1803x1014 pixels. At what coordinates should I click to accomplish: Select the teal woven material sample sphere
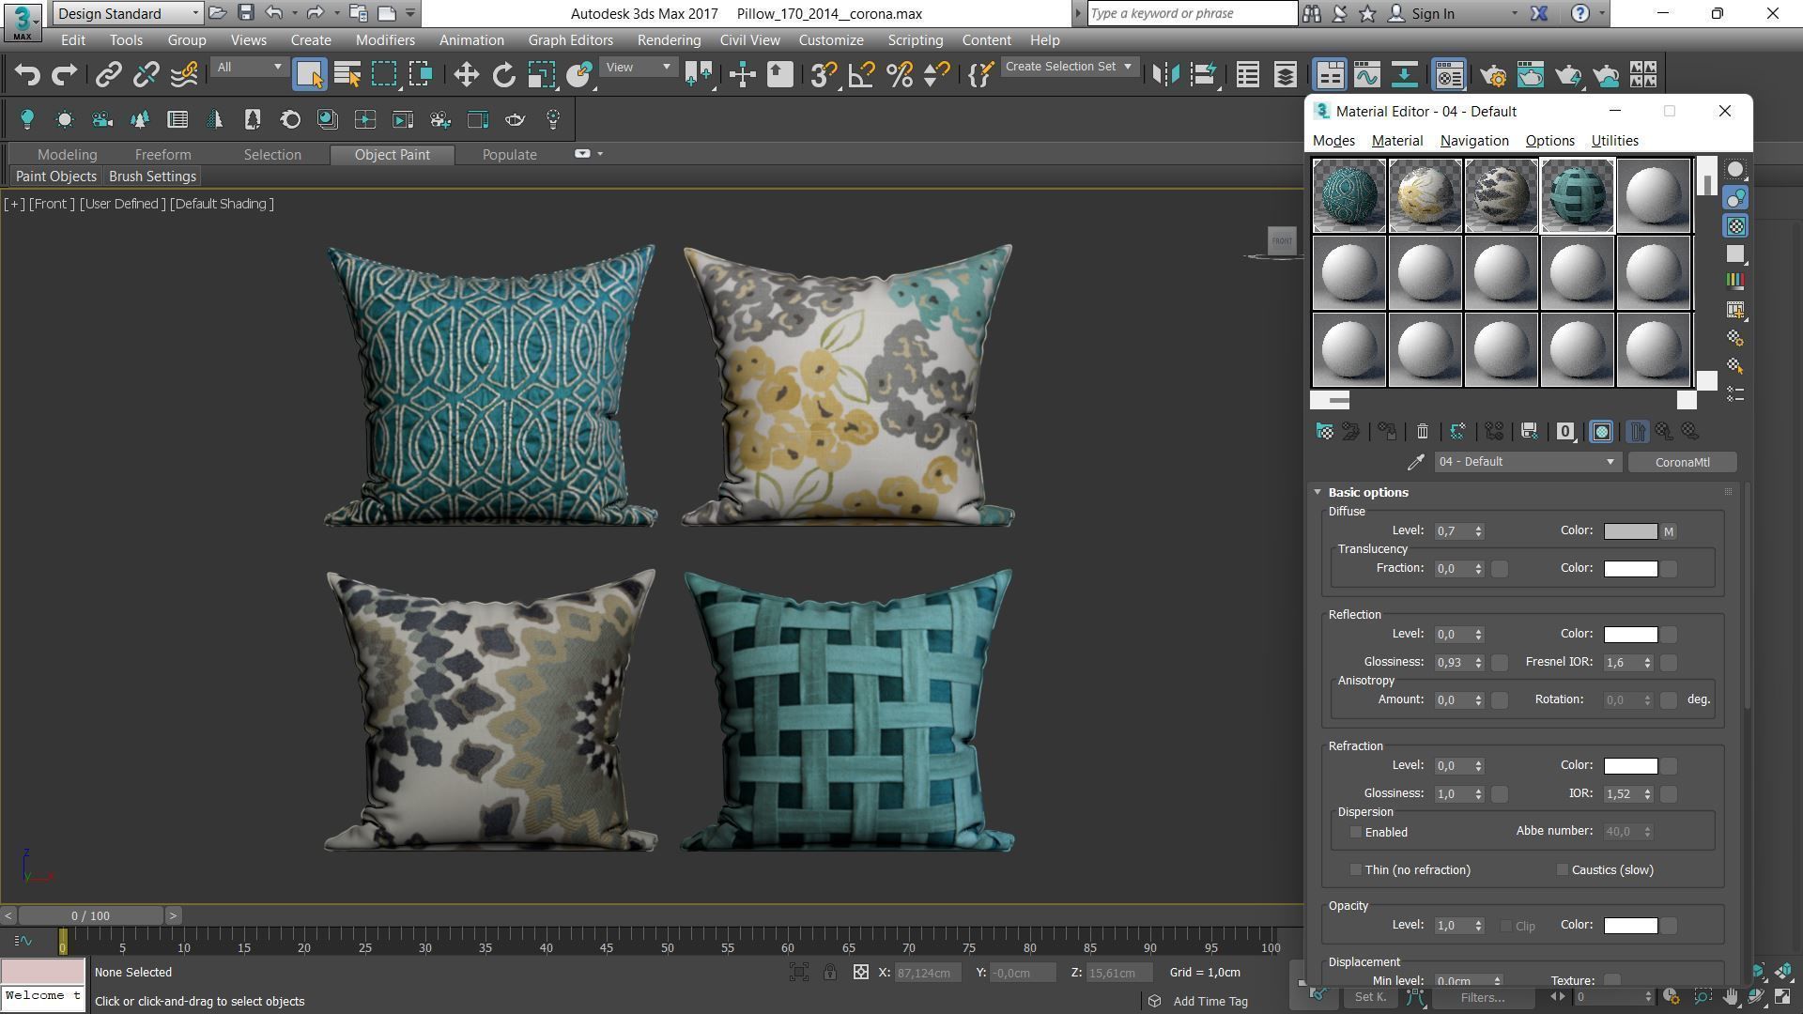(x=1577, y=195)
